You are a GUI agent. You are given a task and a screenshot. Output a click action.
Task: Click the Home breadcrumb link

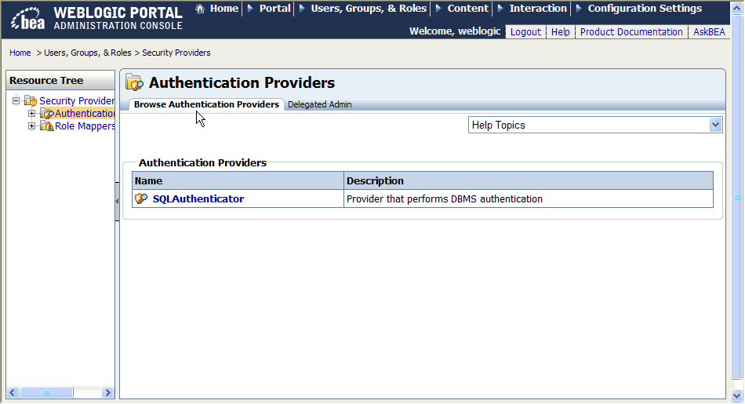pyautogui.click(x=20, y=53)
